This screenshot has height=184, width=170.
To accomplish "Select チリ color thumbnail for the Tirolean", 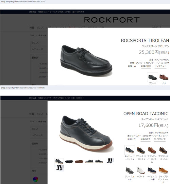I will tap(164, 77).
